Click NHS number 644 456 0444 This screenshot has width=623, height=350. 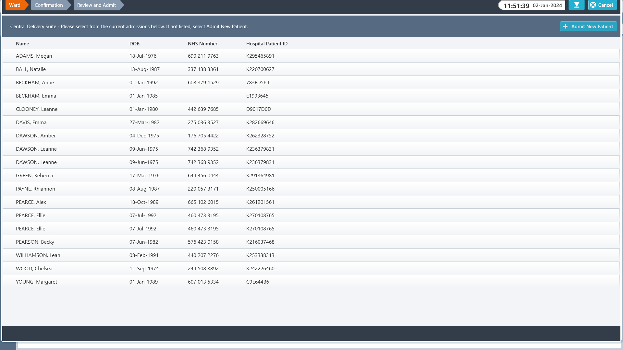[203, 175]
